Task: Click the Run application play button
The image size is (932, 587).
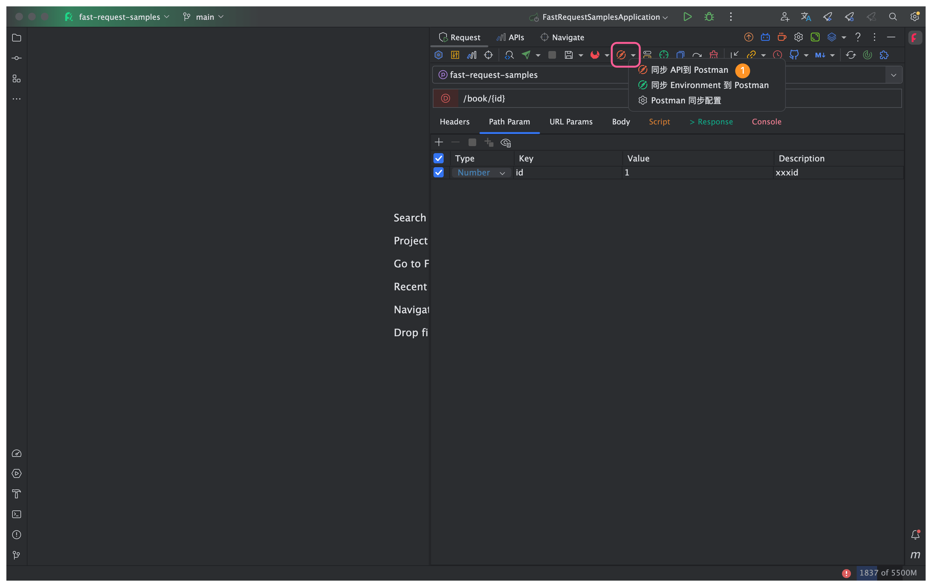Action: click(x=688, y=17)
